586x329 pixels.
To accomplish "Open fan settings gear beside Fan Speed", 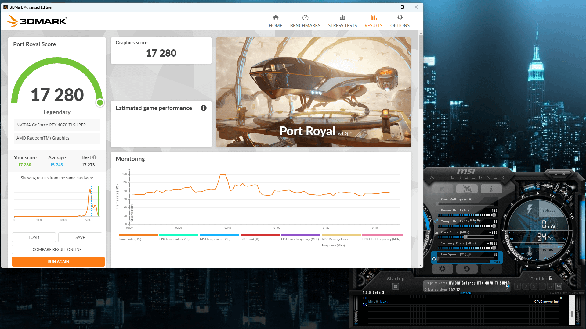I will click(434, 259).
